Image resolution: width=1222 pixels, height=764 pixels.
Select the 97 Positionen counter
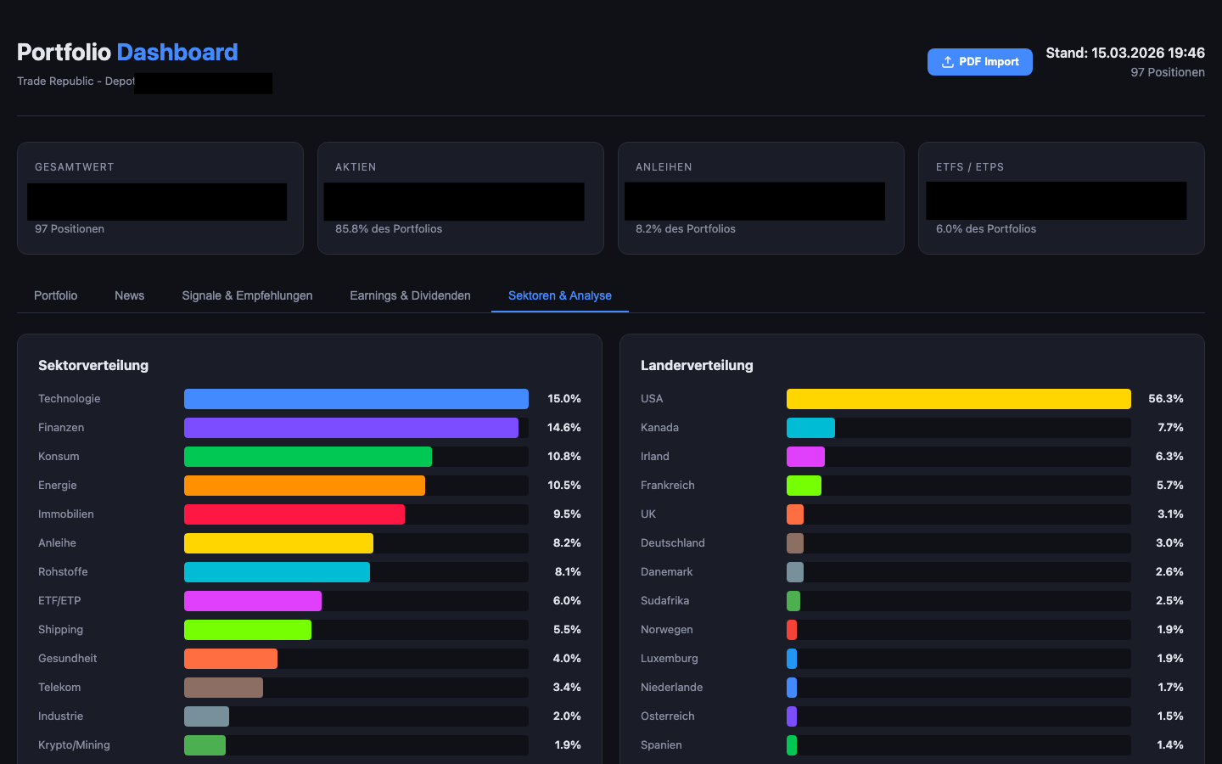[x=1167, y=72]
